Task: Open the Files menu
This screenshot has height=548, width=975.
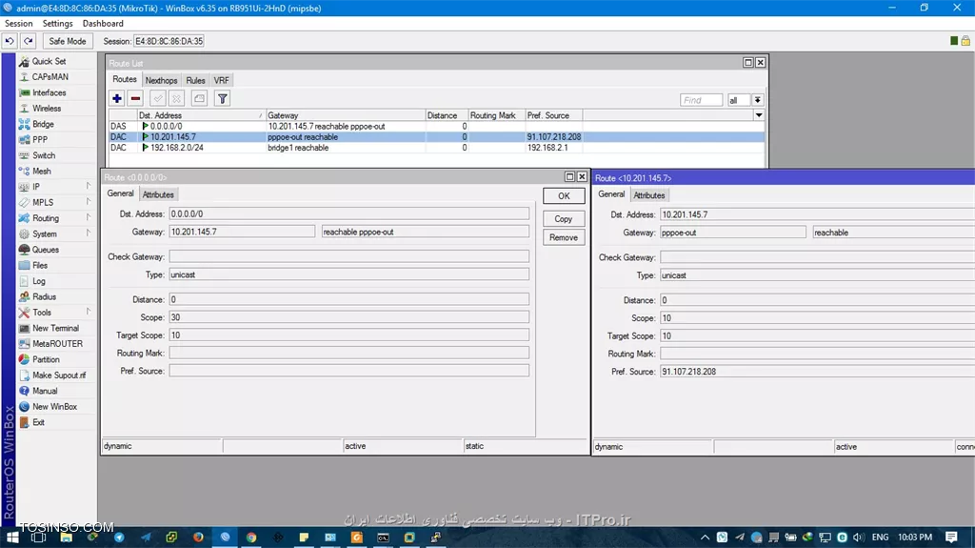Action: [x=40, y=265]
